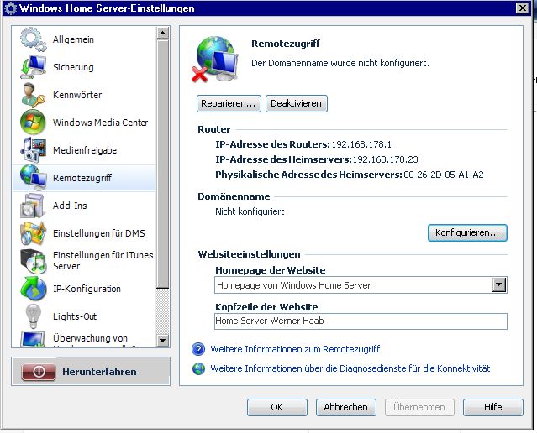Open Einstellungen für iTunes Server
Viewport: 537px width, 433px height.
(x=103, y=260)
